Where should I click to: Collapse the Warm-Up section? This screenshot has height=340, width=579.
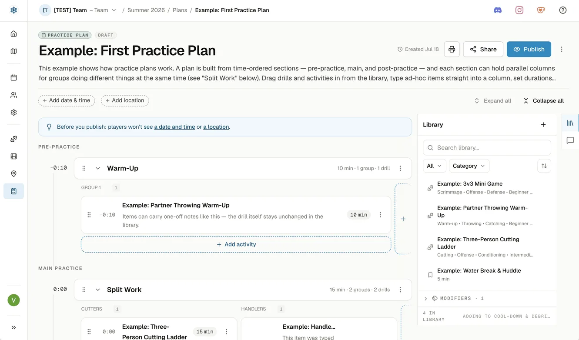98,168
